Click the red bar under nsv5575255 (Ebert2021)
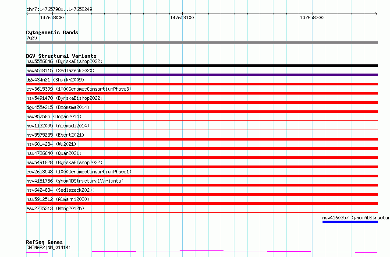Image resolution: width=390 pixels, height=257 pixels. 202,139
